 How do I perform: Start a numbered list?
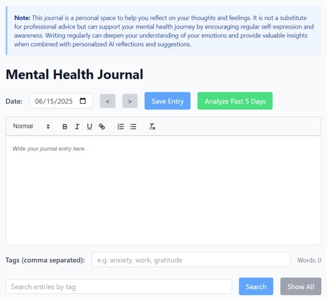click(x=121, y=127)
